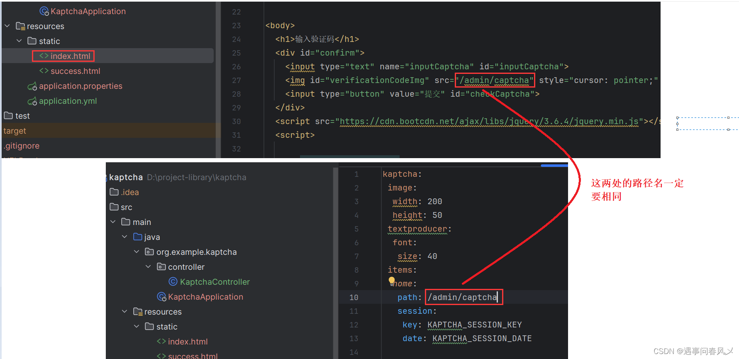Click the java source folder icon
739x359 pixels.
click(x=138, y=237)
